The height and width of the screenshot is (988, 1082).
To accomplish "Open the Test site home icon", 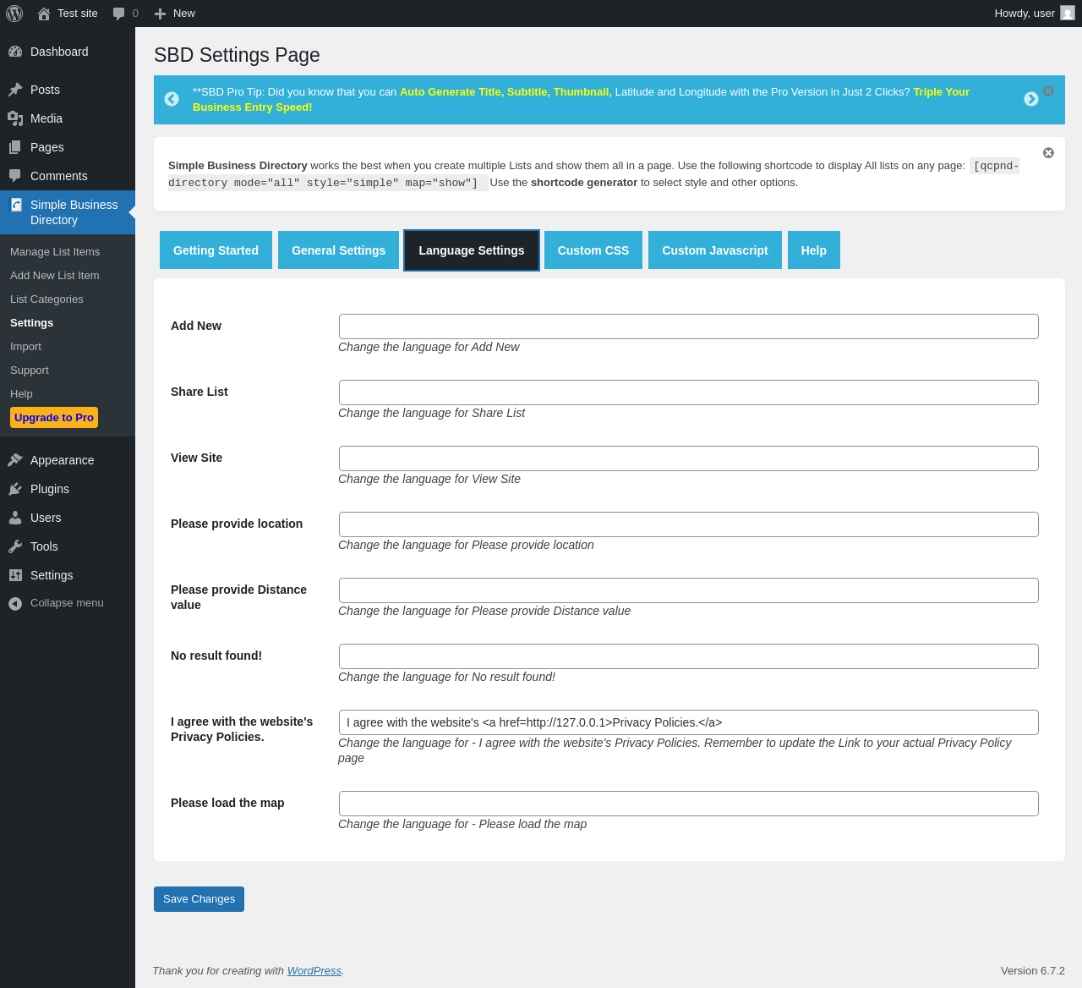I will coord(44,14).
